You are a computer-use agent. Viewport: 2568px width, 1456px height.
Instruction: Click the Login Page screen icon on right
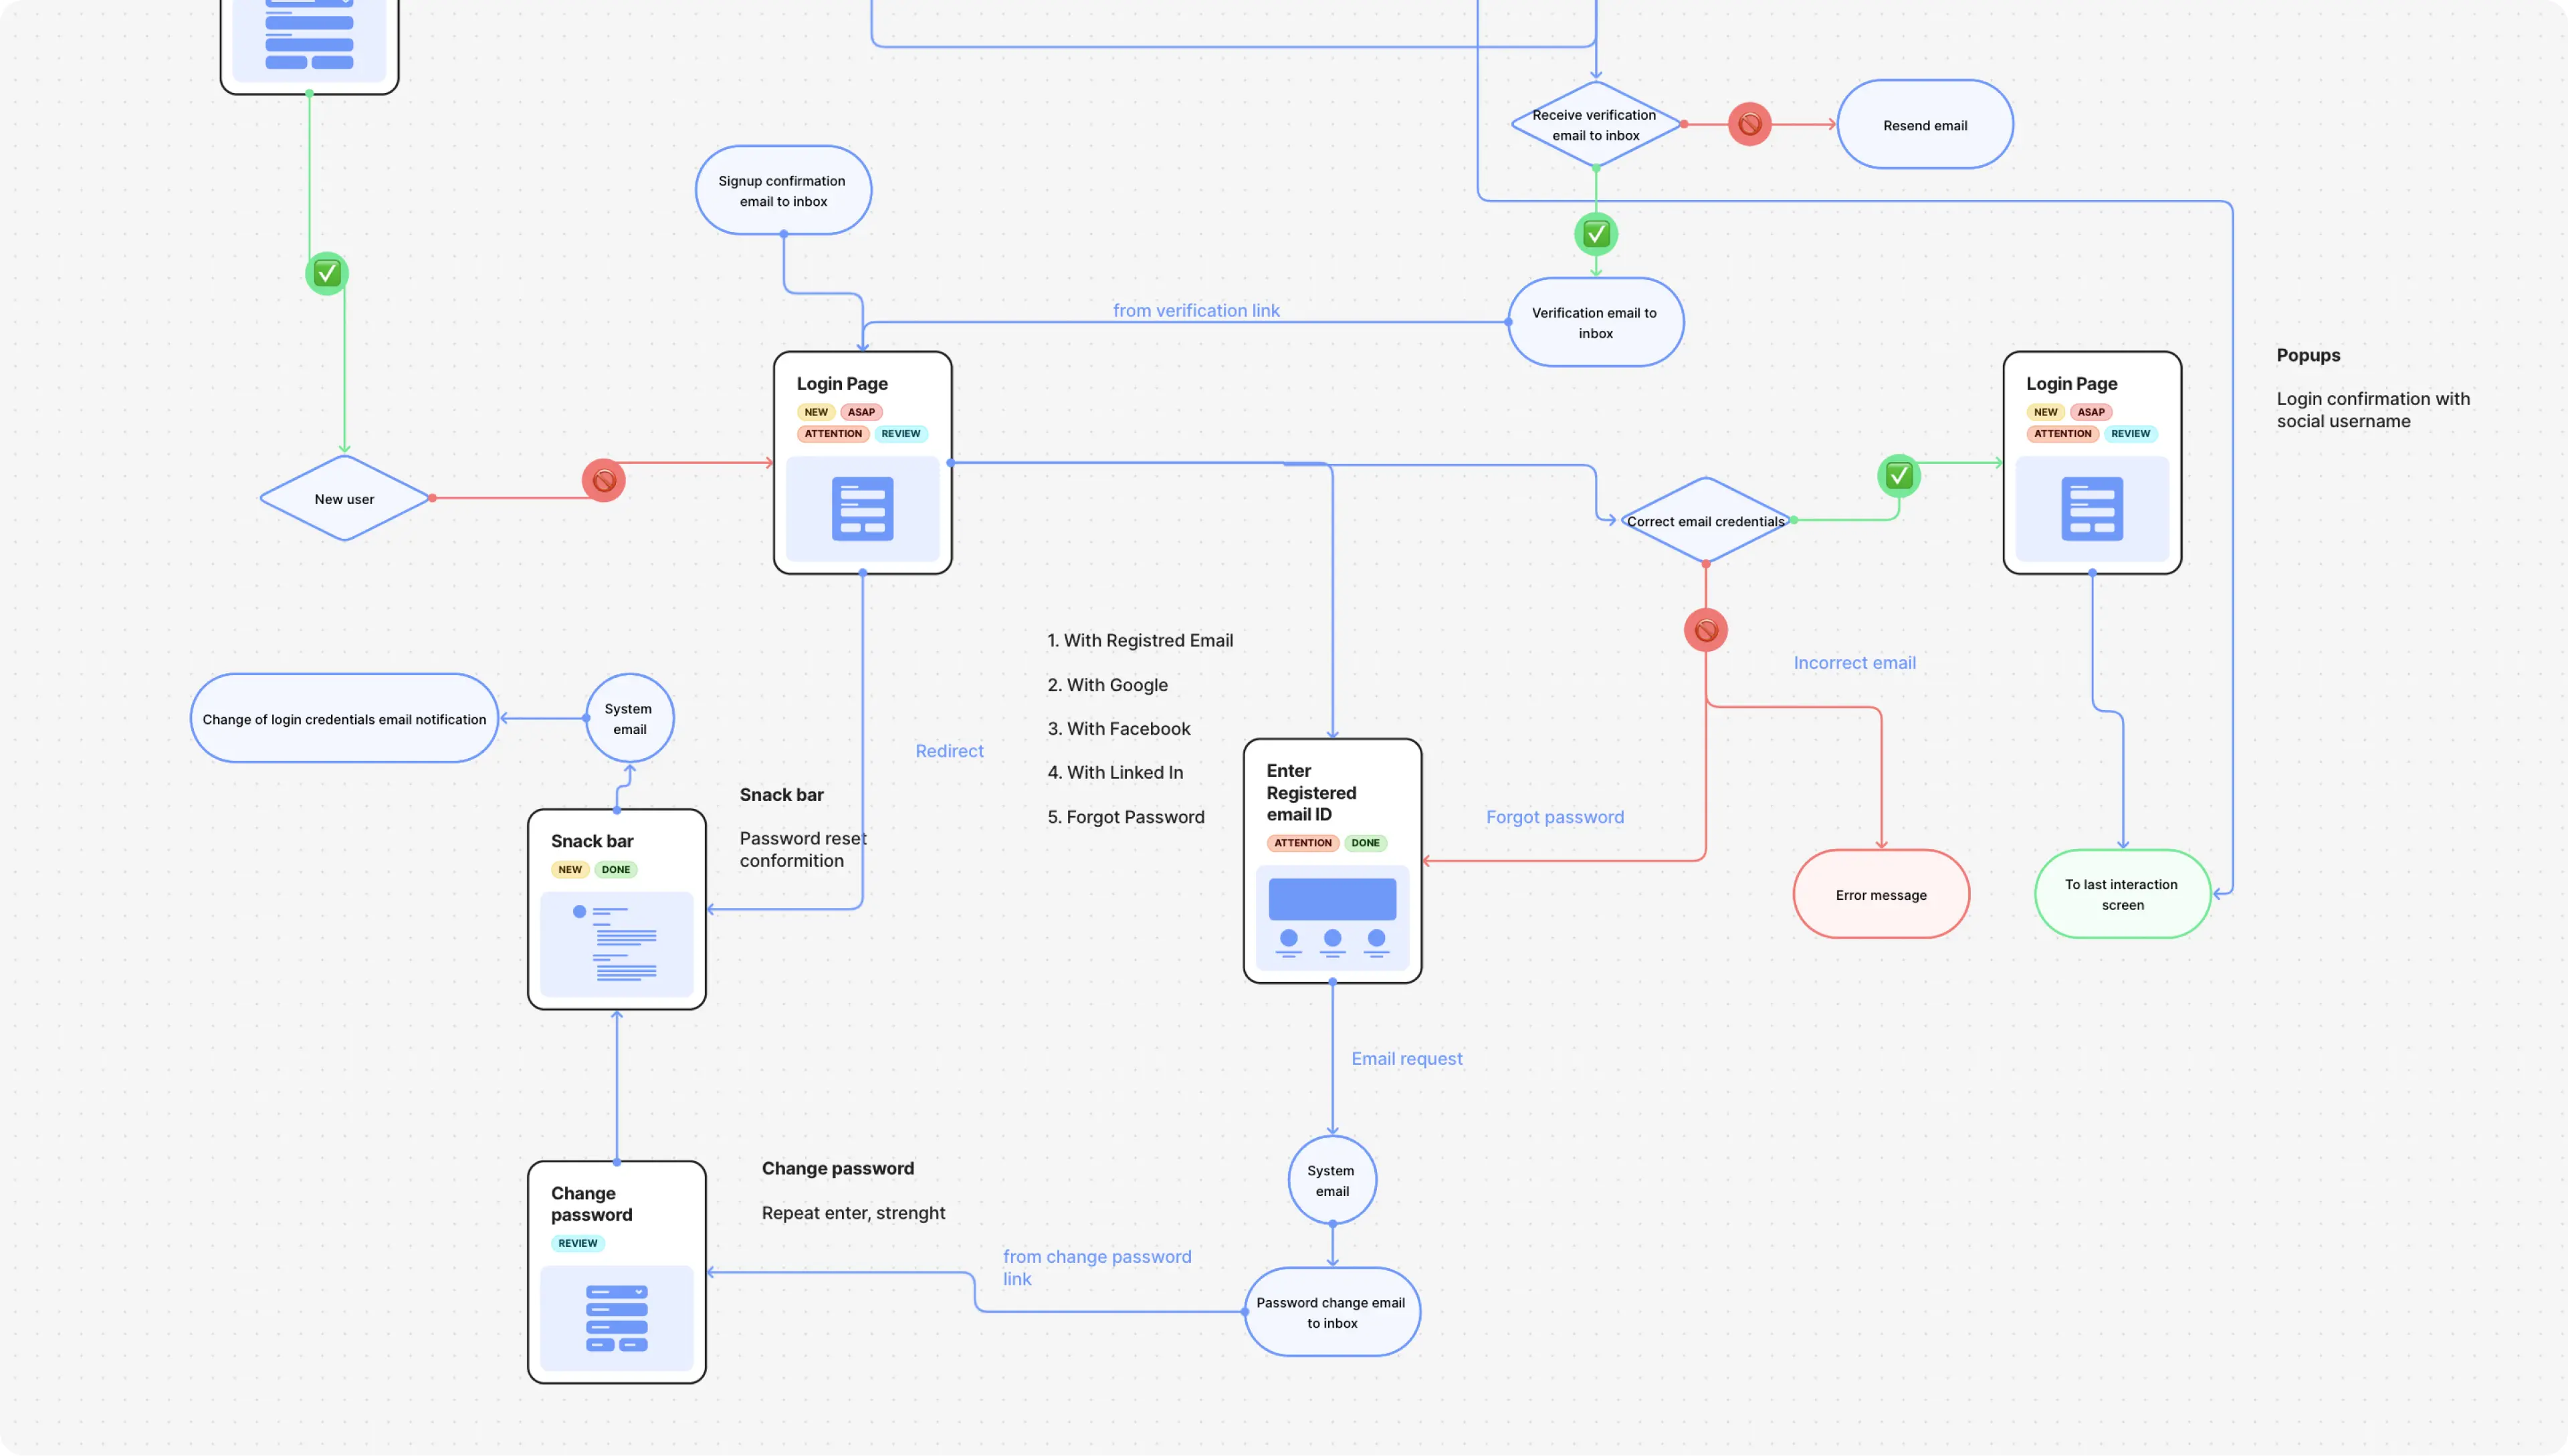click(x=2092, y=507)
